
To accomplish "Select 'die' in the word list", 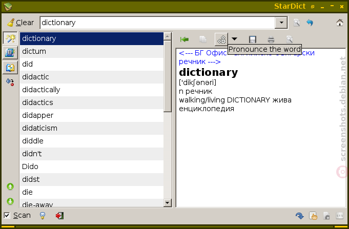I will 92,192.
